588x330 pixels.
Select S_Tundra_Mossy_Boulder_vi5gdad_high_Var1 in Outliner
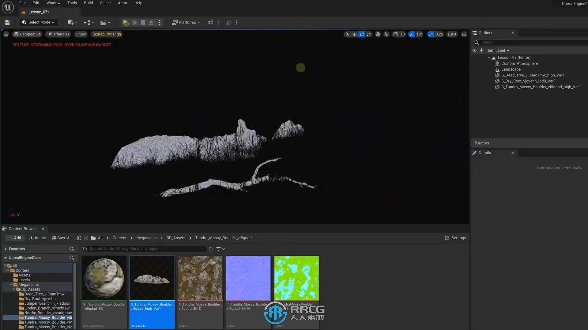(541, 87)
